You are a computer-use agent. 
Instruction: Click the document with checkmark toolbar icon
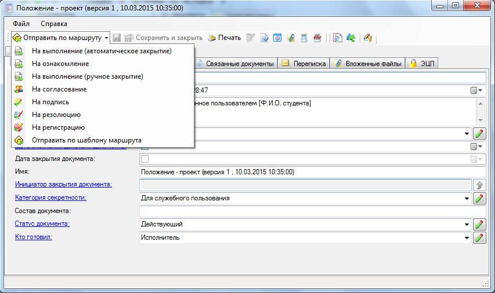point(264,38)
